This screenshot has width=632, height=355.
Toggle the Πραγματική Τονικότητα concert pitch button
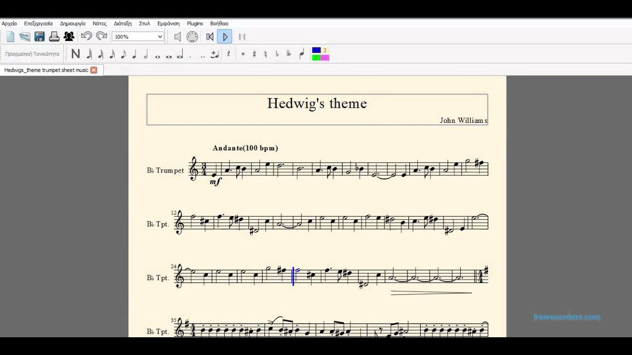pos(32,54)
